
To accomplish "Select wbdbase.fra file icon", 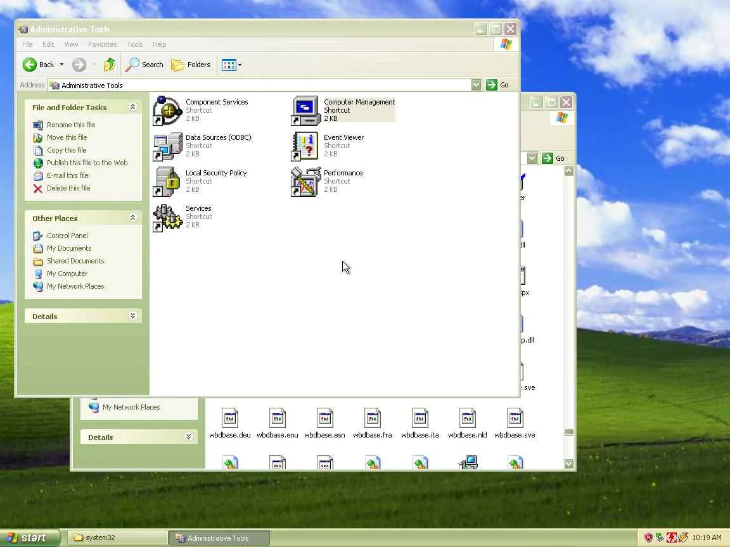I will 373,423.
